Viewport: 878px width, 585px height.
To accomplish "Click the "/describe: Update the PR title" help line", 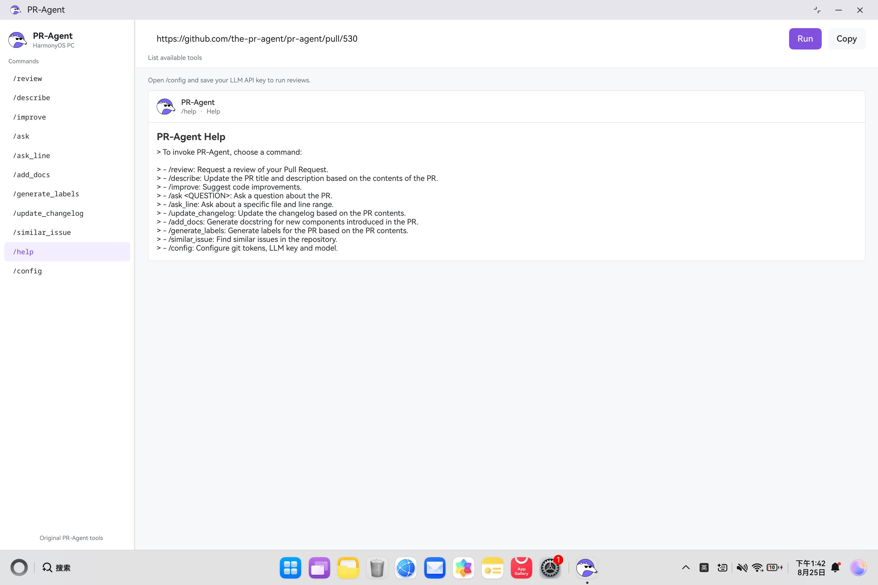I will point(297,178).
